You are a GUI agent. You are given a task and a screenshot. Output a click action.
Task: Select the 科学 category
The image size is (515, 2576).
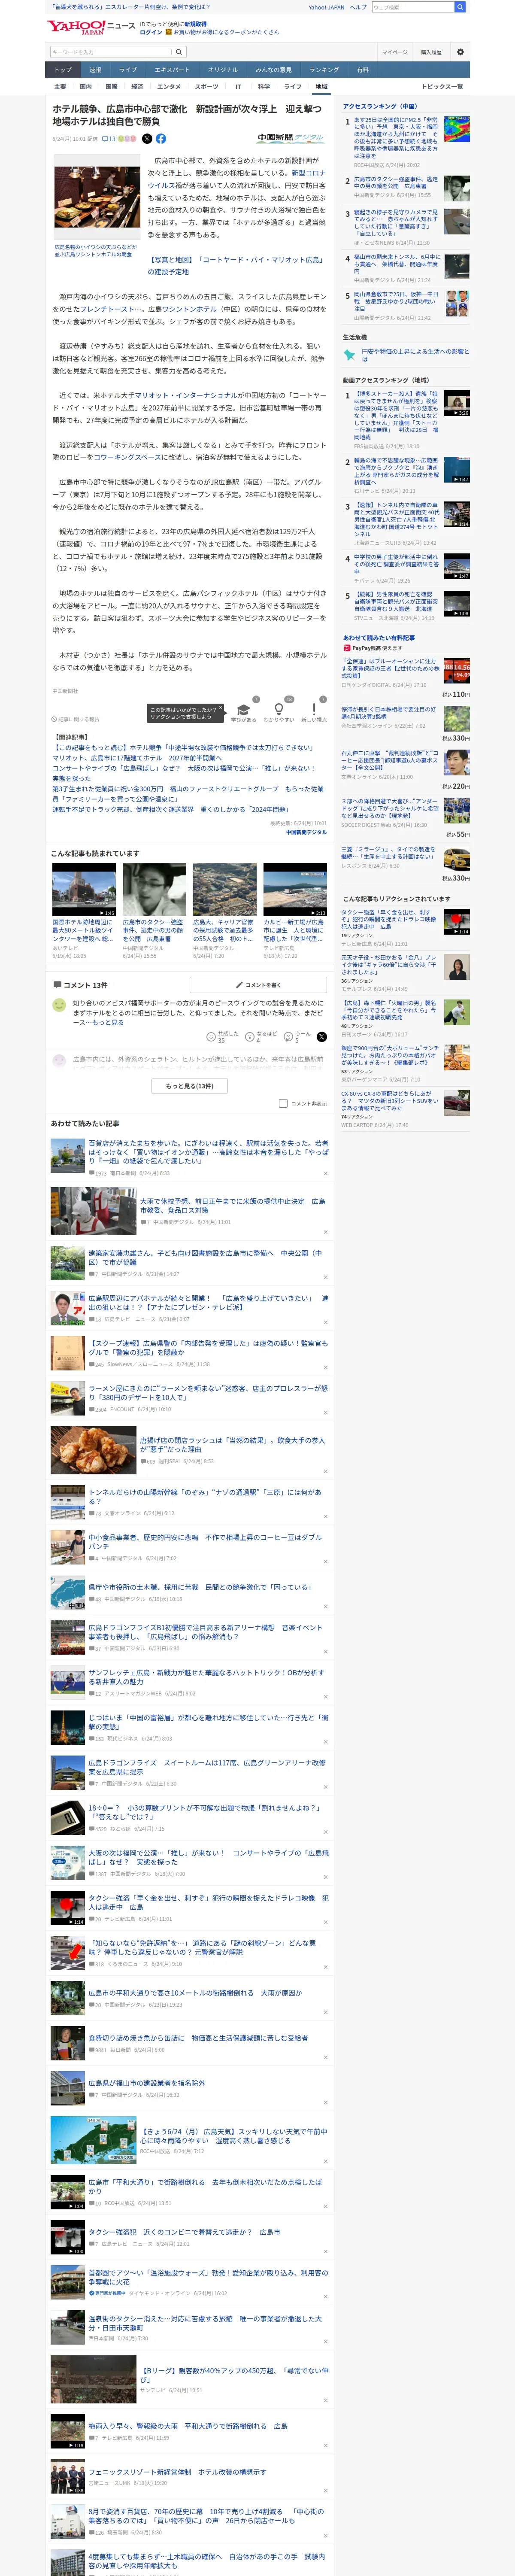[x=264, y=87]
